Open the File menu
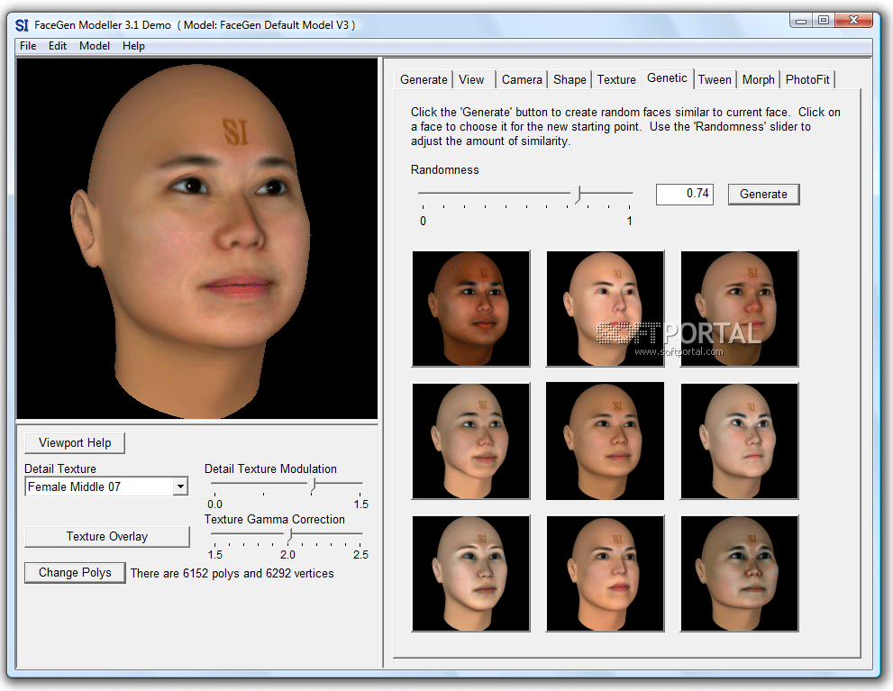 click(28, 46)
